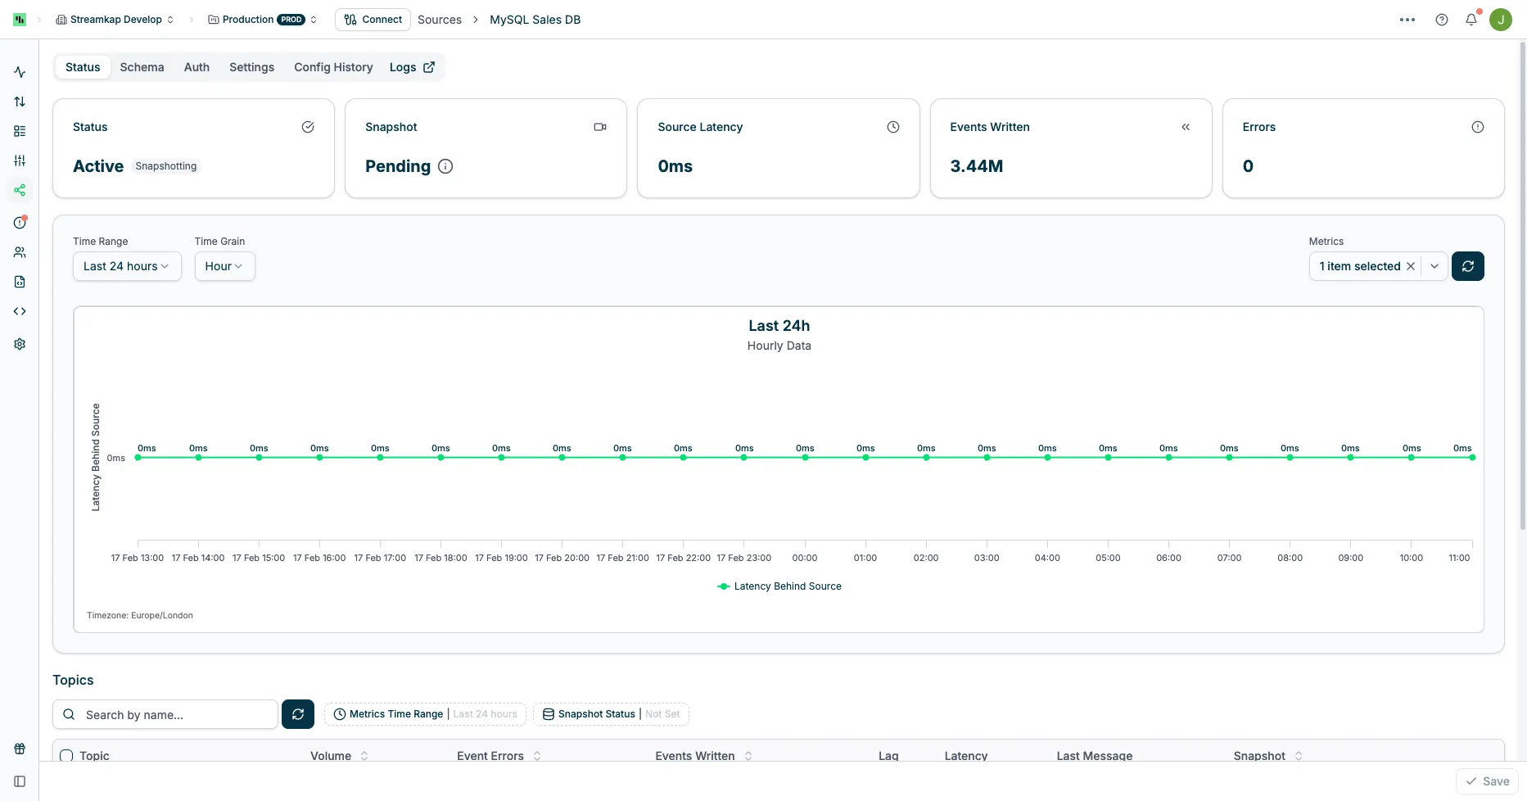Switch to the Config History tab
Viewport: 1527px width, 801px height.
(333, 67)
